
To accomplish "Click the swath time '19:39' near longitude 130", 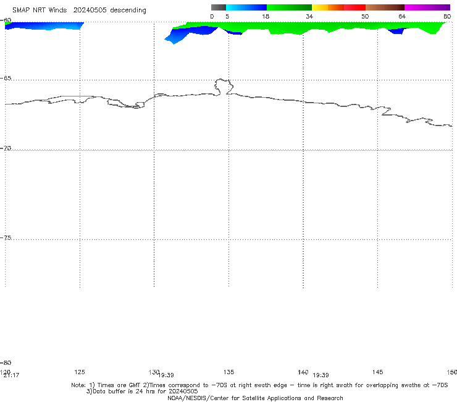I will 166,375.
